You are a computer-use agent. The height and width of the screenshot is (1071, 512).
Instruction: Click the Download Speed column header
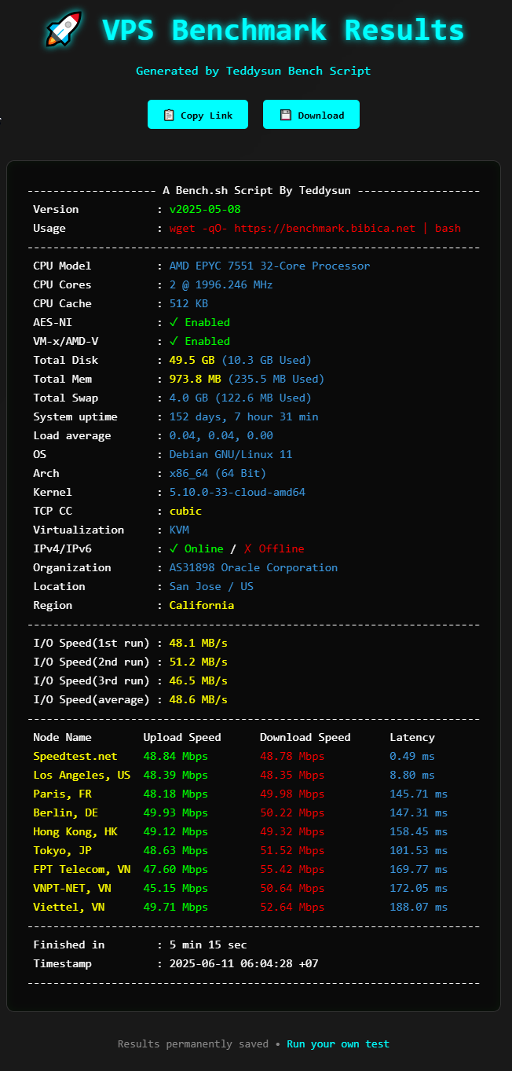coord(305,737)
